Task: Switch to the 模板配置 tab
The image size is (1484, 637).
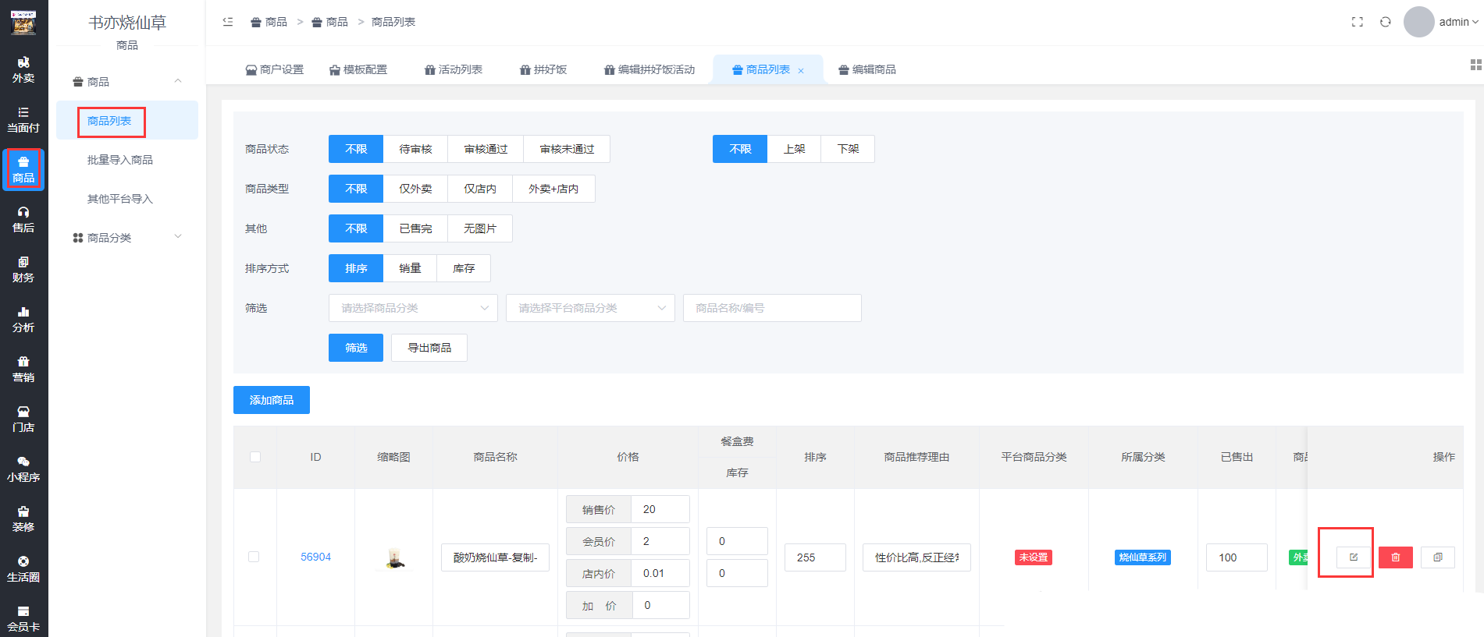Action: tap(358, 69)
